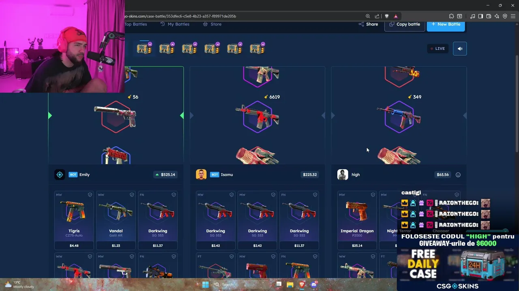Click the LIVE indicator badge
This screenshot has height=291, width=519.
pos(438,48)
